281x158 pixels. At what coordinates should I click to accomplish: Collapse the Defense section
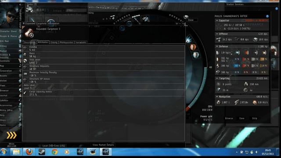[217, 47]
